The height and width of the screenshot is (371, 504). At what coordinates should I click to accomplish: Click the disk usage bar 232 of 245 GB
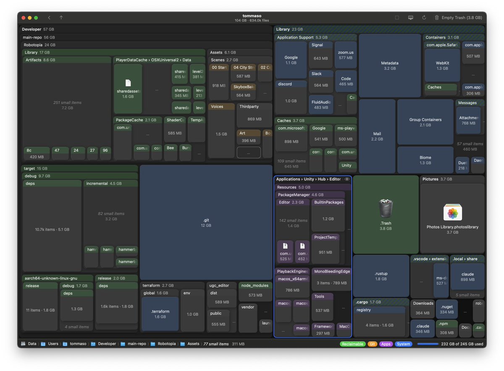pyautogui.click(x=428, y=344)
